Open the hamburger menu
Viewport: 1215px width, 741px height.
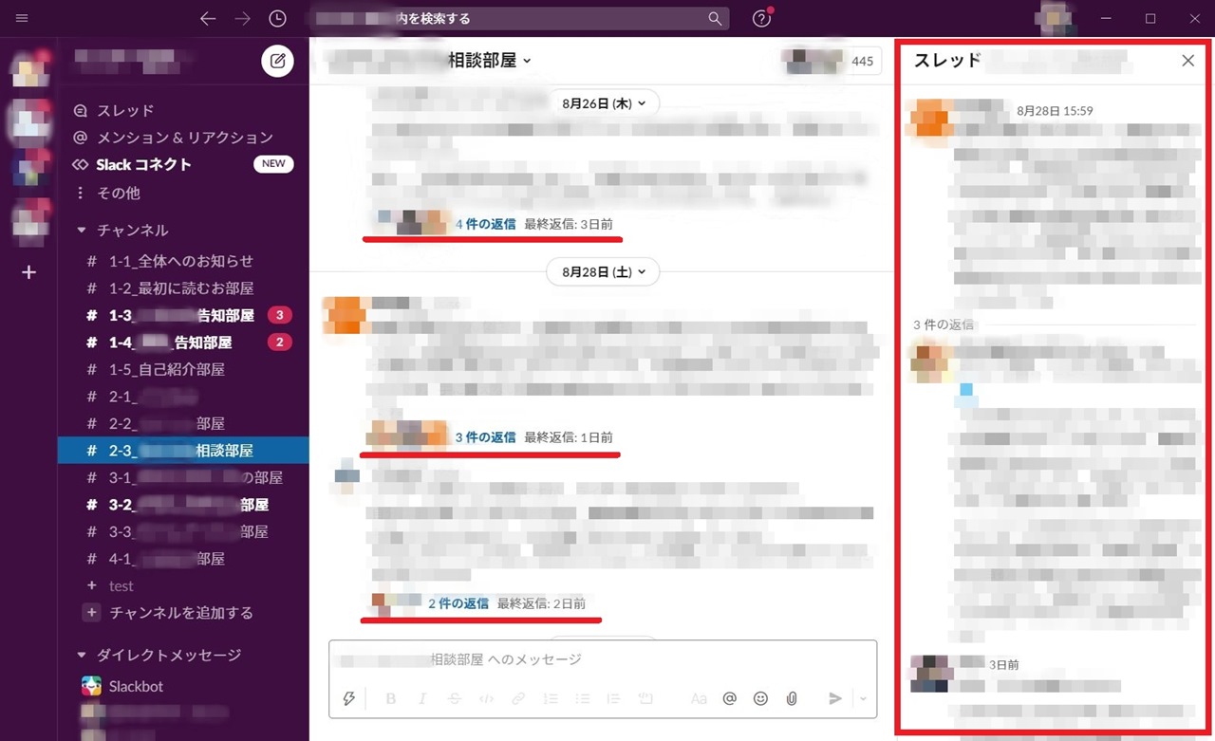tap(23, 18)
